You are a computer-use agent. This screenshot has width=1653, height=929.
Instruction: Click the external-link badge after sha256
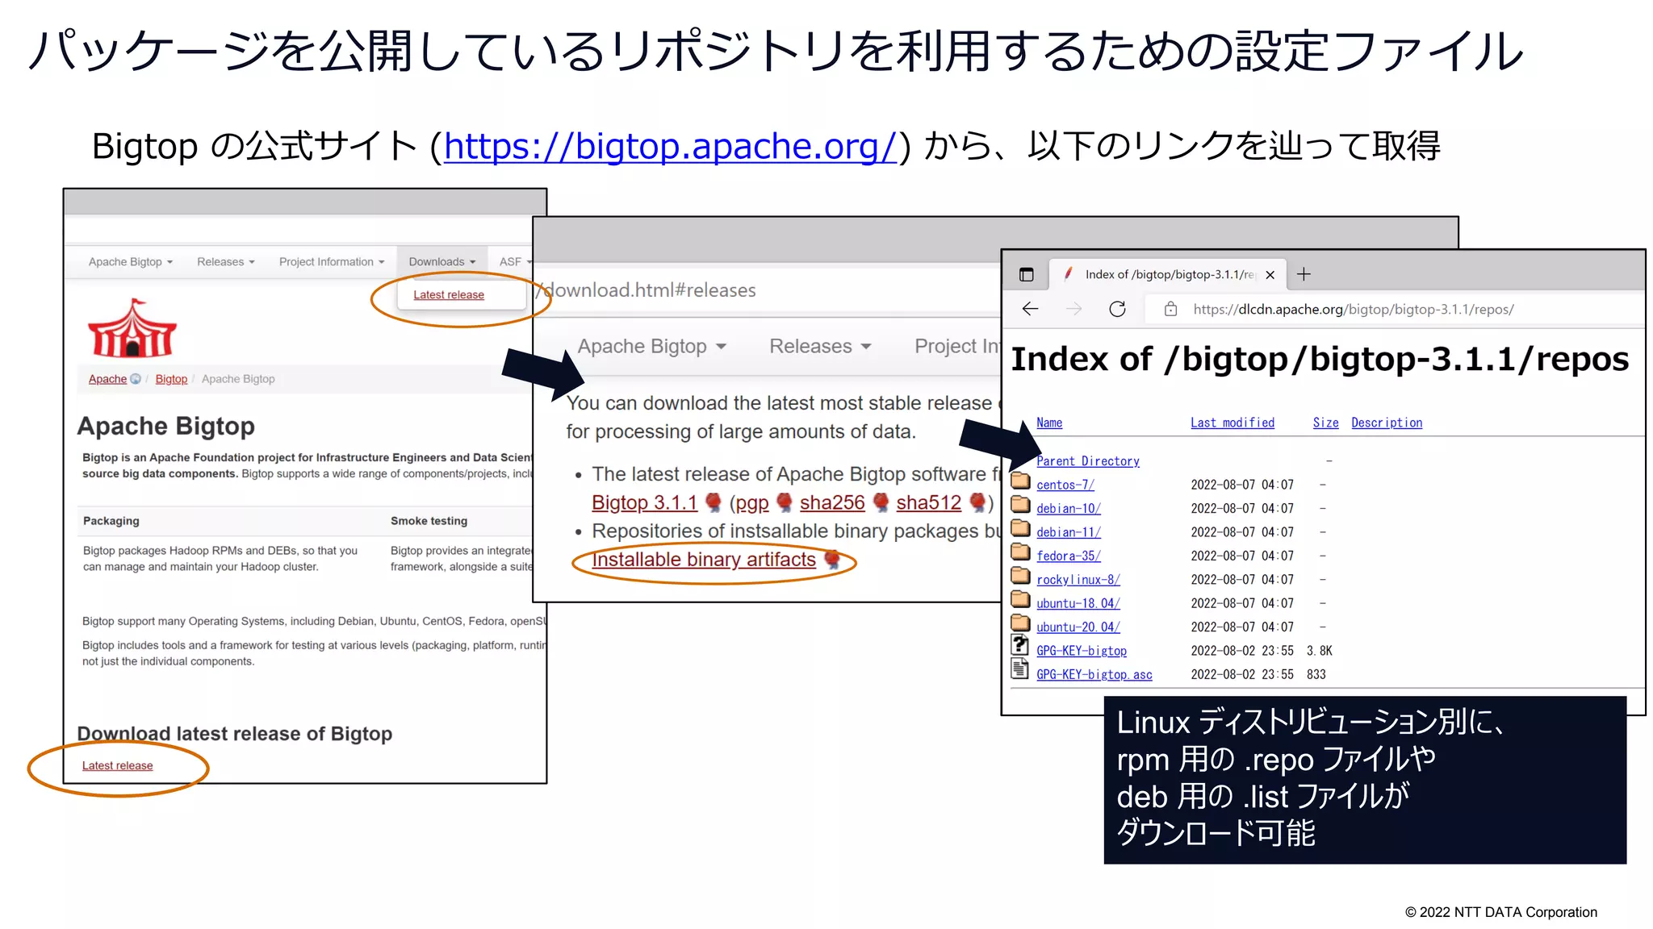click(881, 502)
